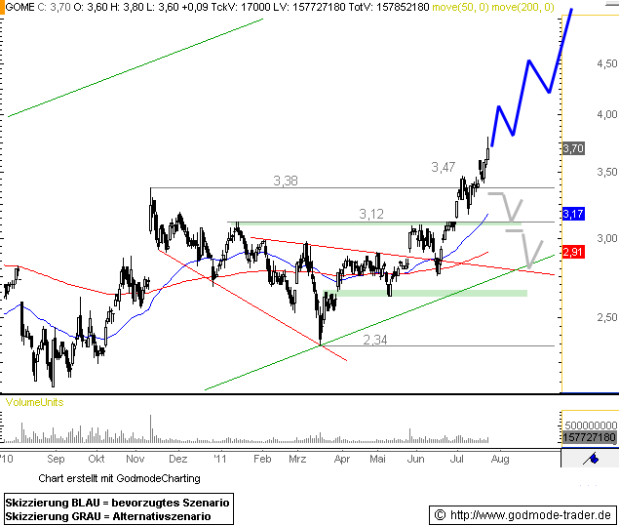This screenshot has height=526, width=619.
Task: Click the 2,50 price axis label
Action: [x=606, y=317]
